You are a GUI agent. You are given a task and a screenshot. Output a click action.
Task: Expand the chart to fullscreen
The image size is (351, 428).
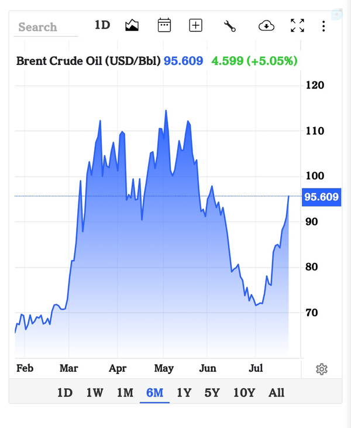(297, 25)
